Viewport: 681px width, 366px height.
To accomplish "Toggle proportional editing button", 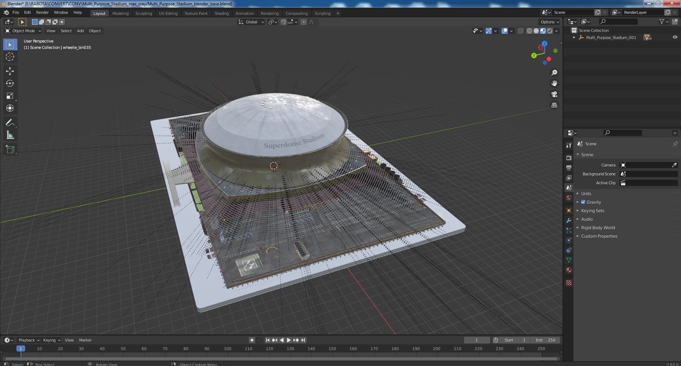I will coord(304,22).
